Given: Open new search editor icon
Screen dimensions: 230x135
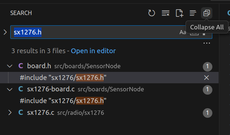Looking at the screenshot, I should (179, 13).
